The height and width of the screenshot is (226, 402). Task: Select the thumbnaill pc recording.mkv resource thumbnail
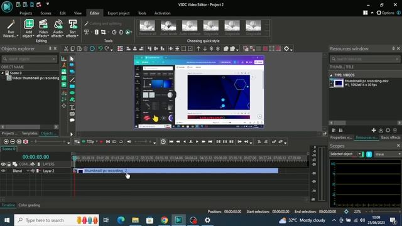(x=337, y=83)
